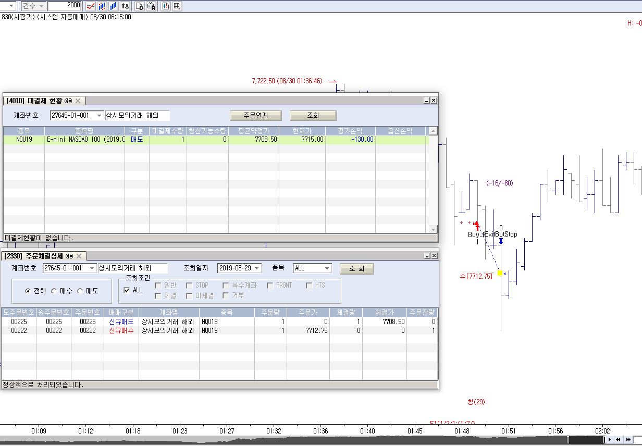
Task: Click the document D toolbar icon
Action: 139,6
